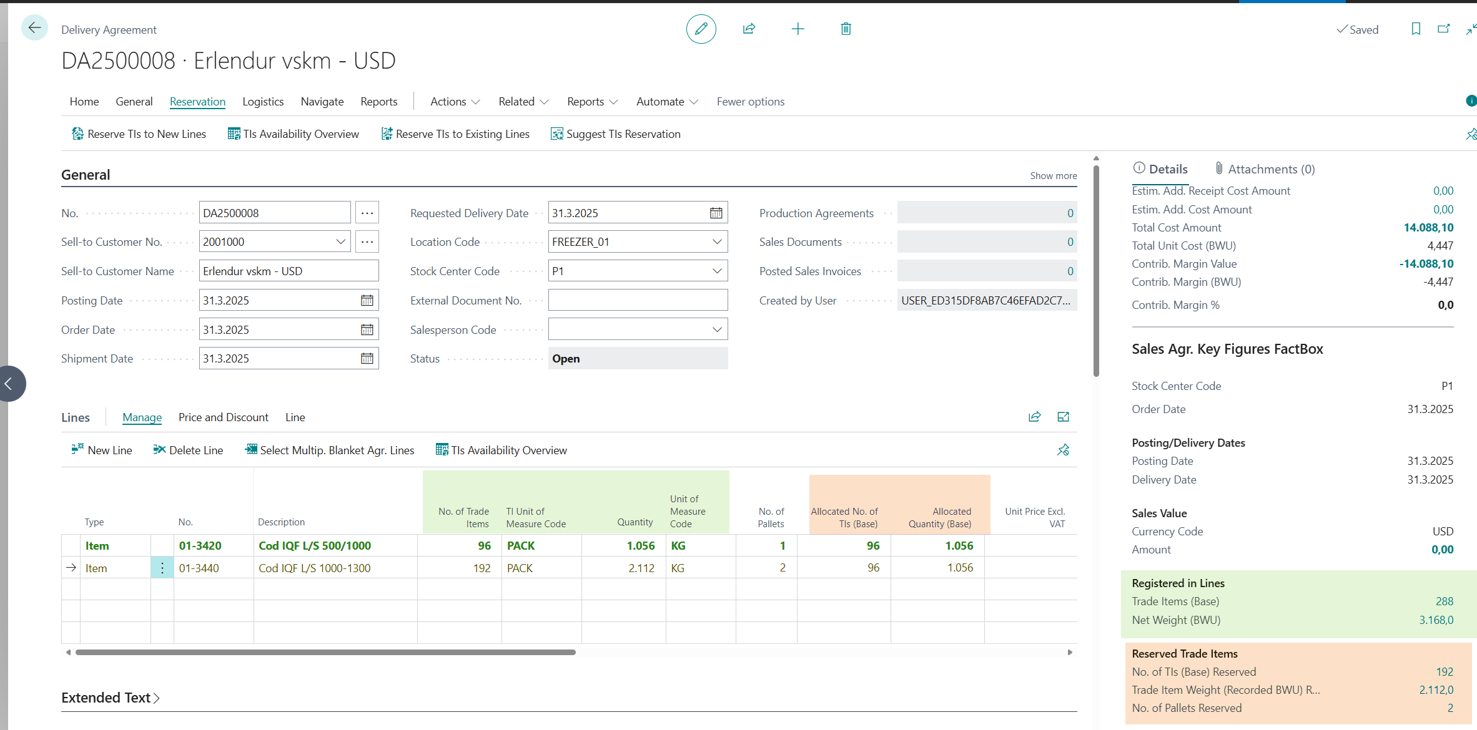Open the Posting Date calendar picker
The width and height of the screenshot is (1477, 730).
tap(367, 300)
